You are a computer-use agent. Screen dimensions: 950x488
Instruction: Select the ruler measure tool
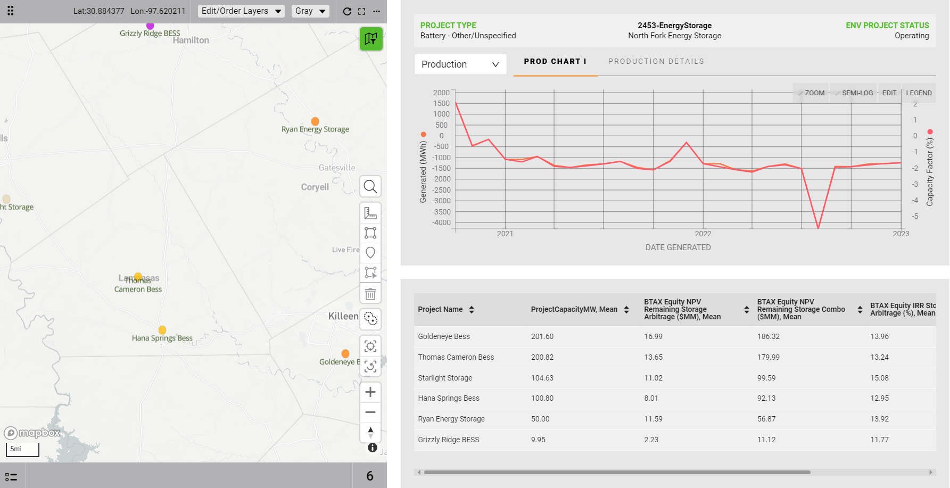[370, 213]
